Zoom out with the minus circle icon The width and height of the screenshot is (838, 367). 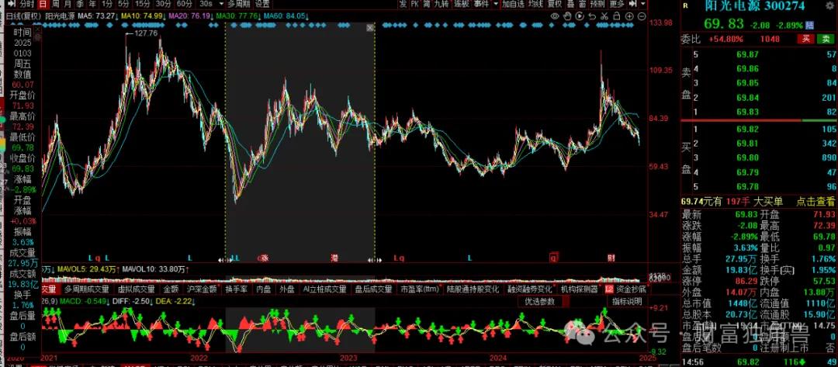coord(642,16)
